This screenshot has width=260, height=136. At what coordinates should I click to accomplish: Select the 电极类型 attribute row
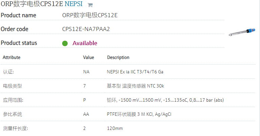(x=128, y=86)
